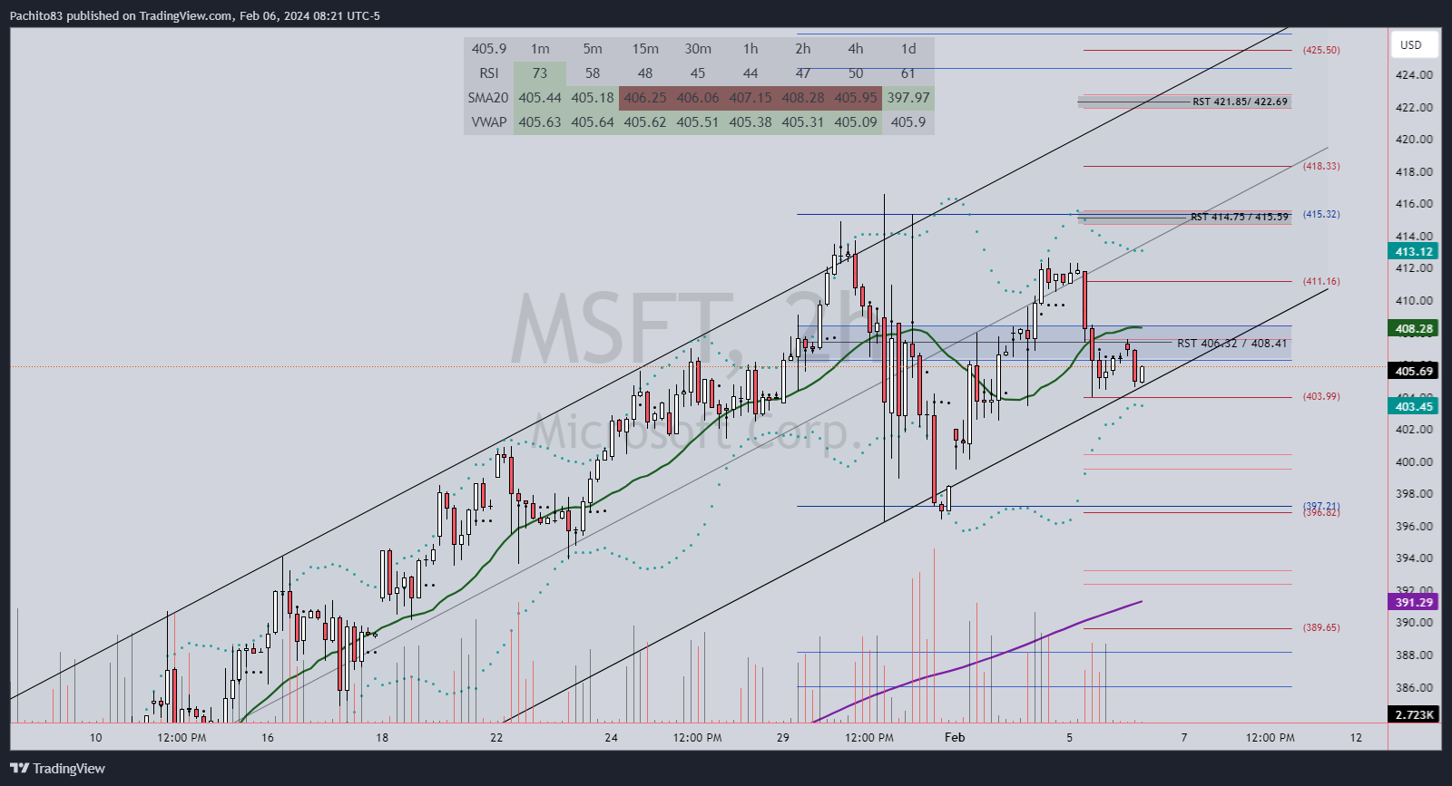
Task: Click the RSI value 73 cell
Action: (x=540, y=73)
